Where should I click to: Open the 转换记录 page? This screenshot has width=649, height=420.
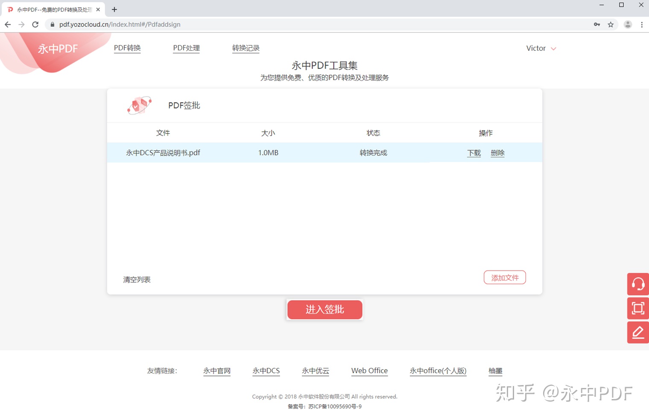pyautogui.click(x=246, y=48)
